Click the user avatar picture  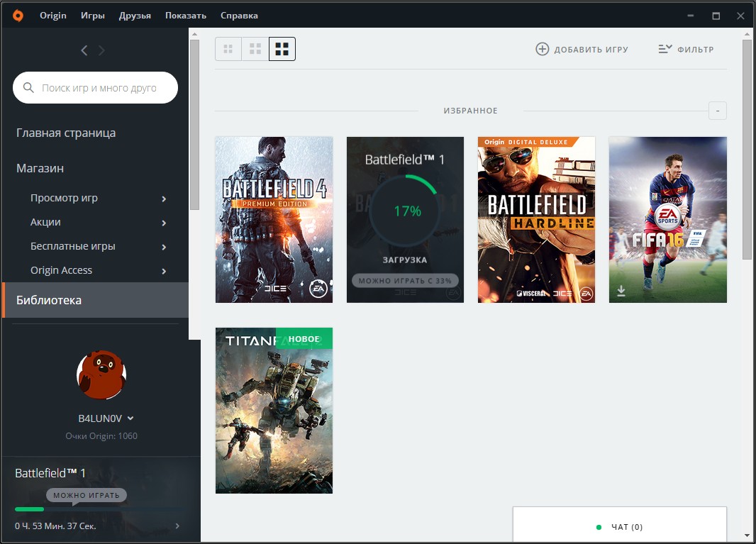101,374
